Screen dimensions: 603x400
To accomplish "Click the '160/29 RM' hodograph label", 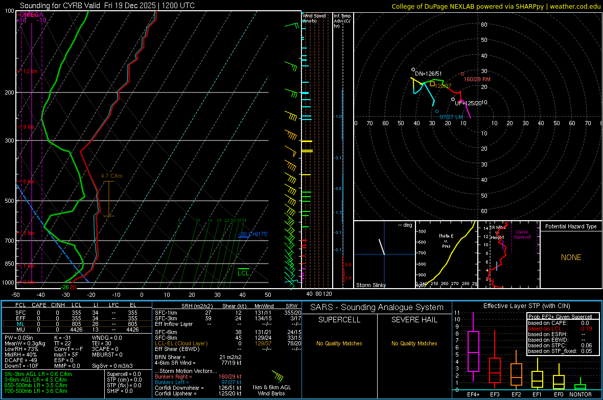I will pos(477,79).
